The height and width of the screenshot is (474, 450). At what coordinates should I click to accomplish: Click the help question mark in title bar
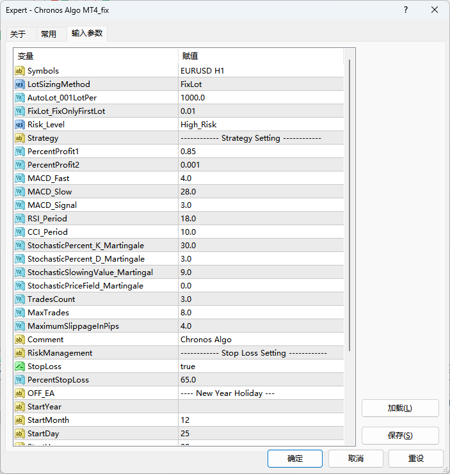coord(406,10)
